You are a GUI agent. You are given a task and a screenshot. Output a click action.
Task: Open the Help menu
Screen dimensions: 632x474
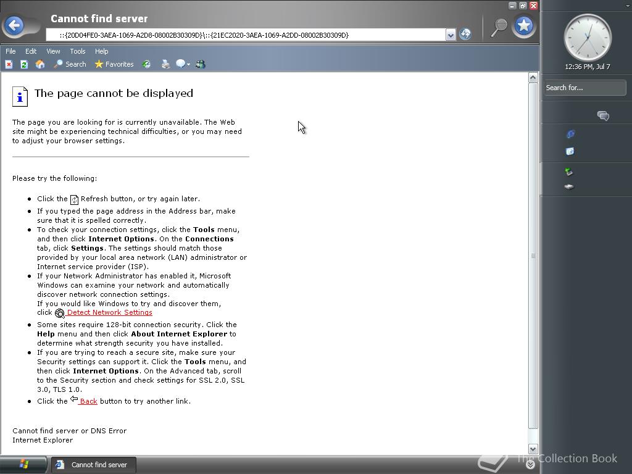[x=102, y=51]
